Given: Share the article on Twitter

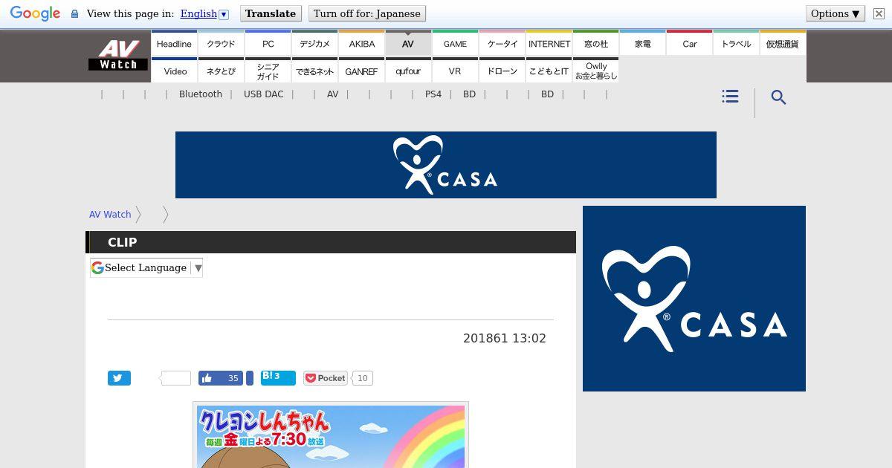Looking at the screenshot, I should pos(119,378).
